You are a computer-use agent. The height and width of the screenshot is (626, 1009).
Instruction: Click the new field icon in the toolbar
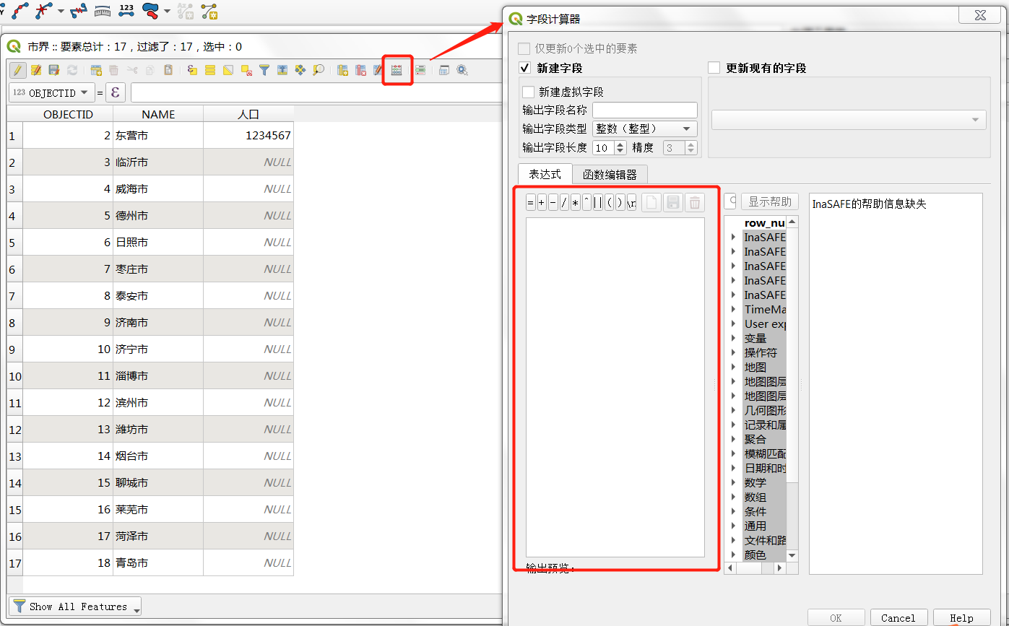pyautogui.click(x=342, y=70)
